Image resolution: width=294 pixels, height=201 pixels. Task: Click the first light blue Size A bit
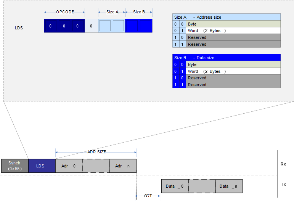[105, 26]
